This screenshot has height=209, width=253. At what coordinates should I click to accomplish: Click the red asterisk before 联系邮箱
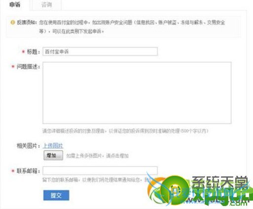[13, 171]
